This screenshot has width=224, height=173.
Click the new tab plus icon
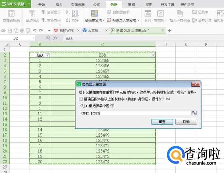pos(169,31)
